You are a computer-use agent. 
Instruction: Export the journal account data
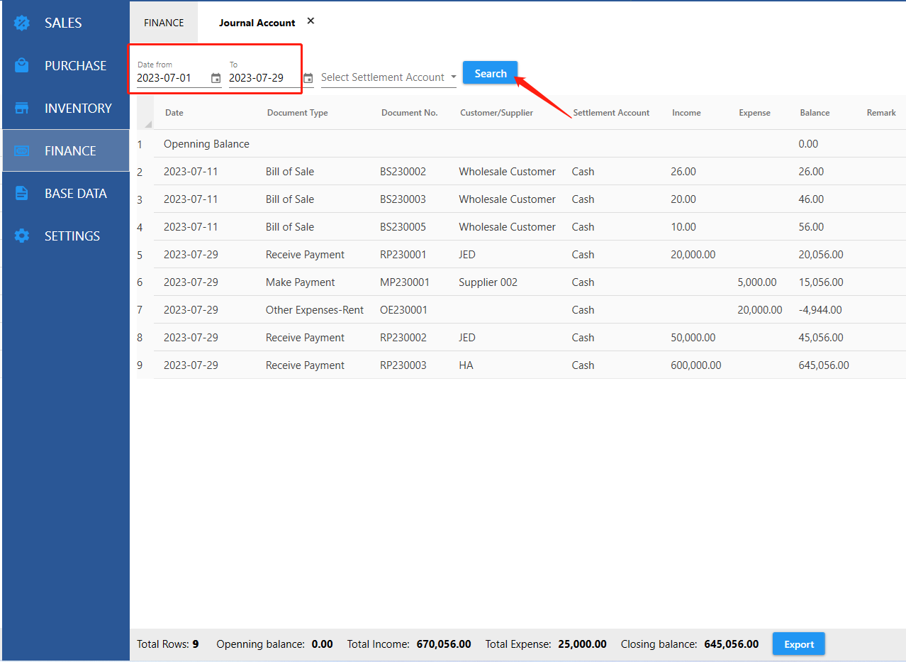point(798,644)
